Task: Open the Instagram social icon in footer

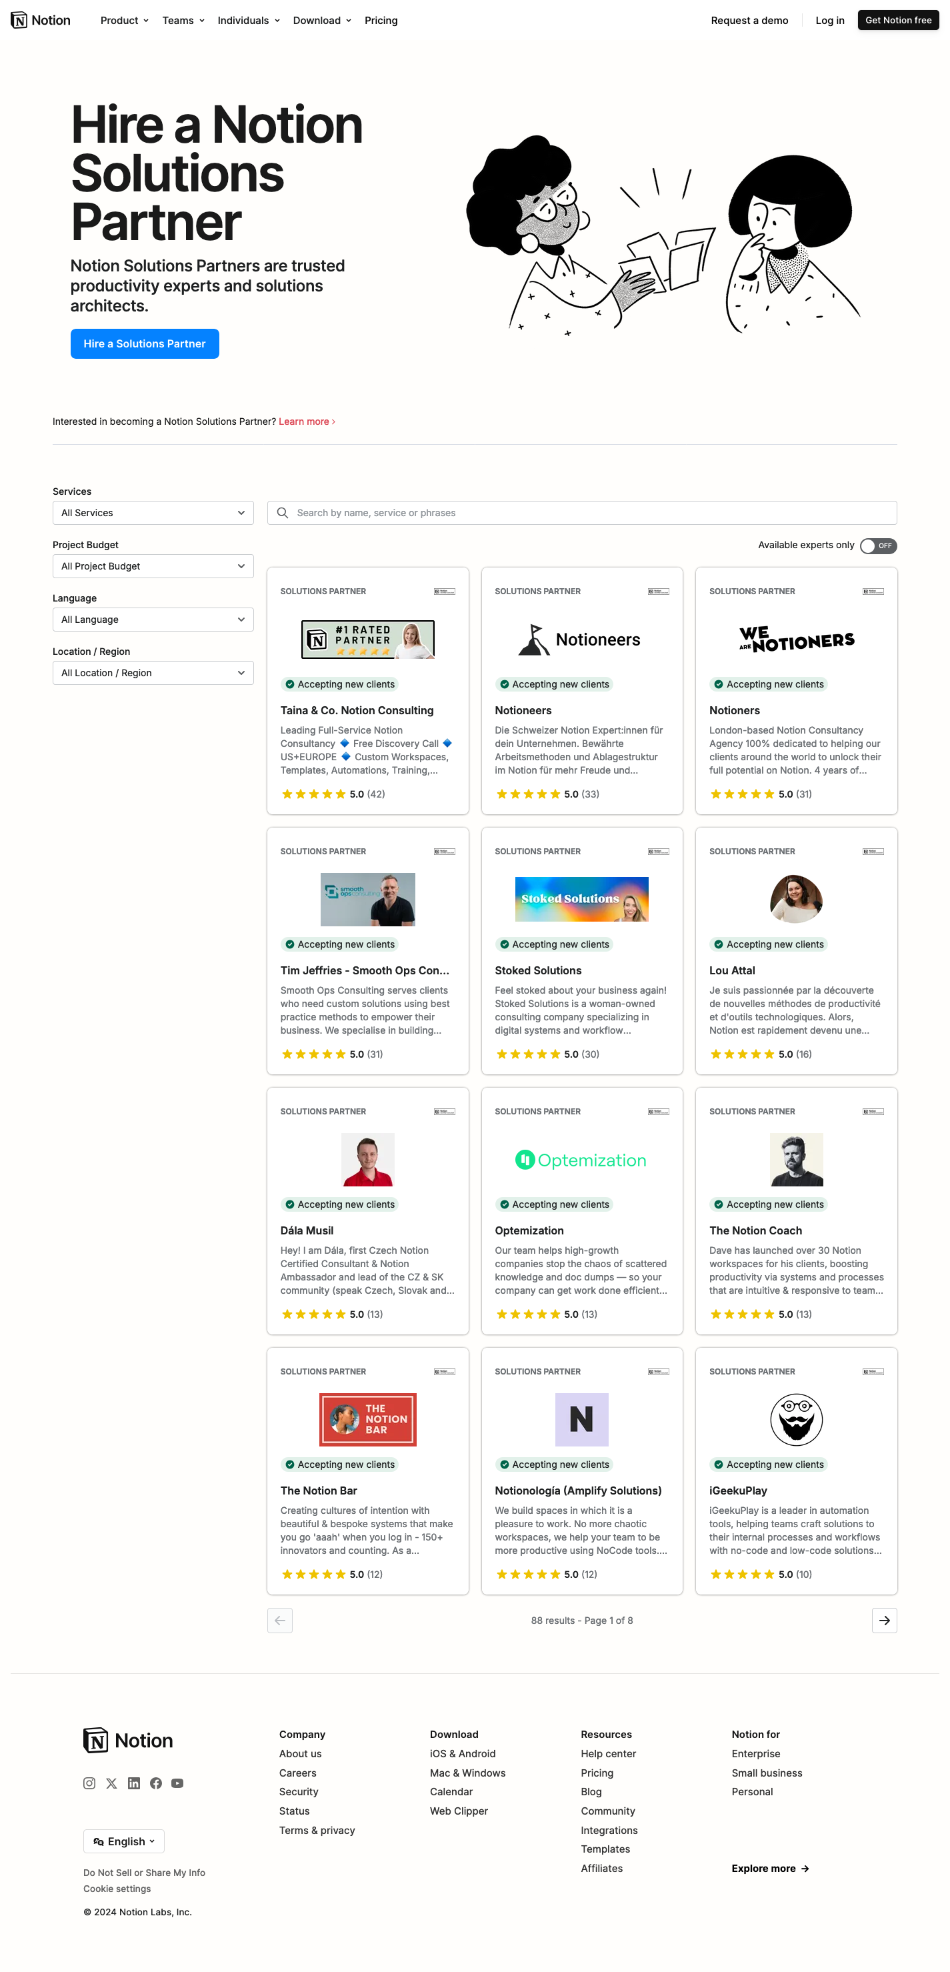Action: click(89, 1783)
